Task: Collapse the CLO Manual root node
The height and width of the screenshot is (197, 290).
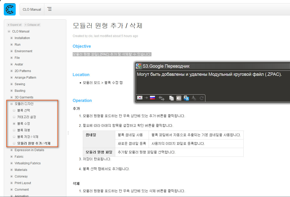Action: click(x=9, y=31)
